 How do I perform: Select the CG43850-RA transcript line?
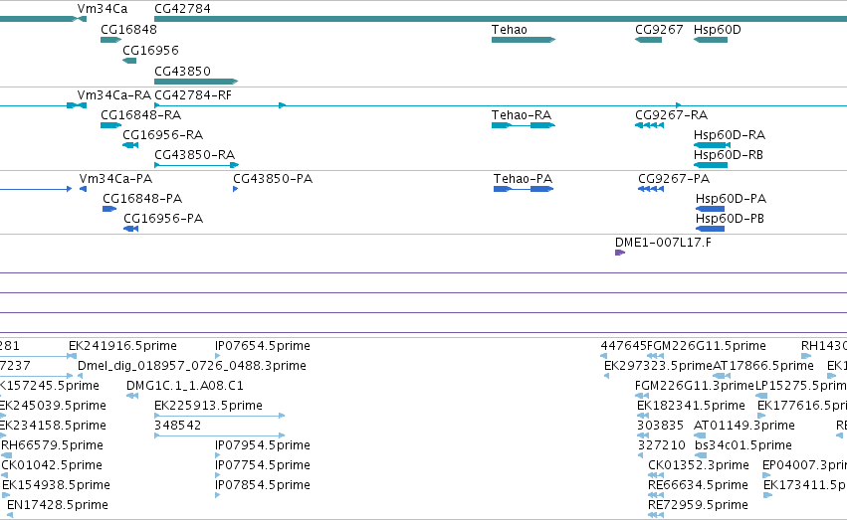coord(197,164)
